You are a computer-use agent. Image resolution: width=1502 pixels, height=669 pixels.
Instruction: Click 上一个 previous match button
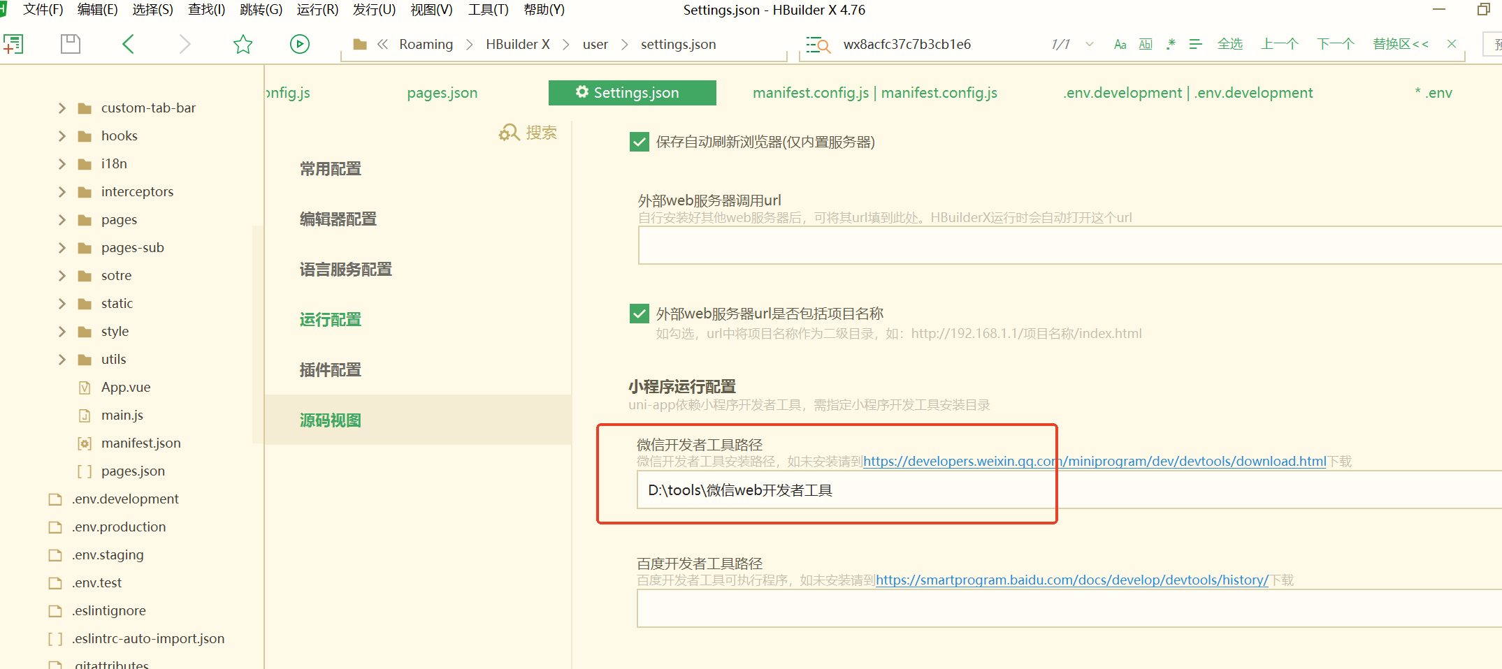point(1280,45)
